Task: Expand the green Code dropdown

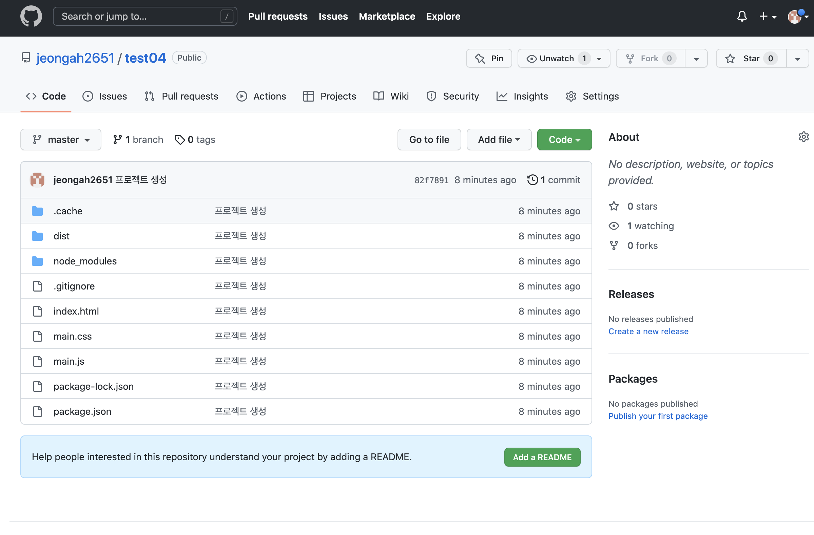Action: tap(564, 140)
